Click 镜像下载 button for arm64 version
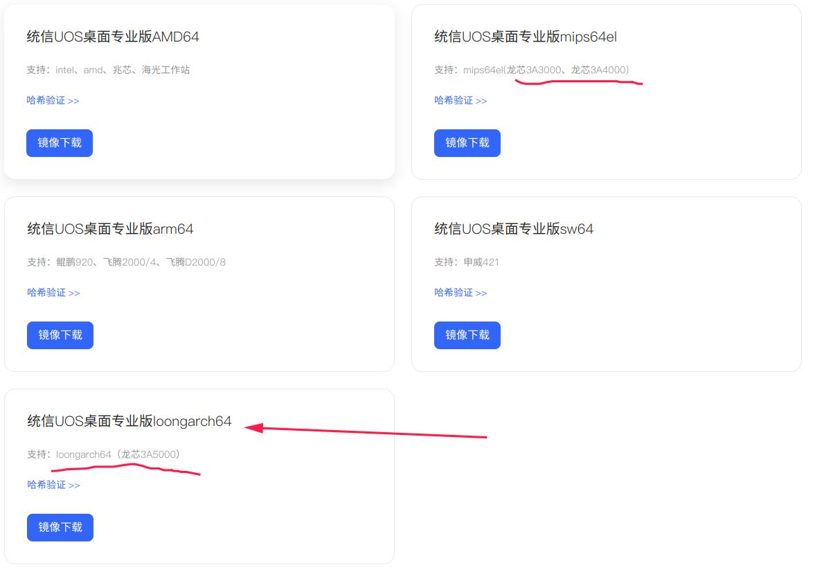 click(x=60, y=335)
